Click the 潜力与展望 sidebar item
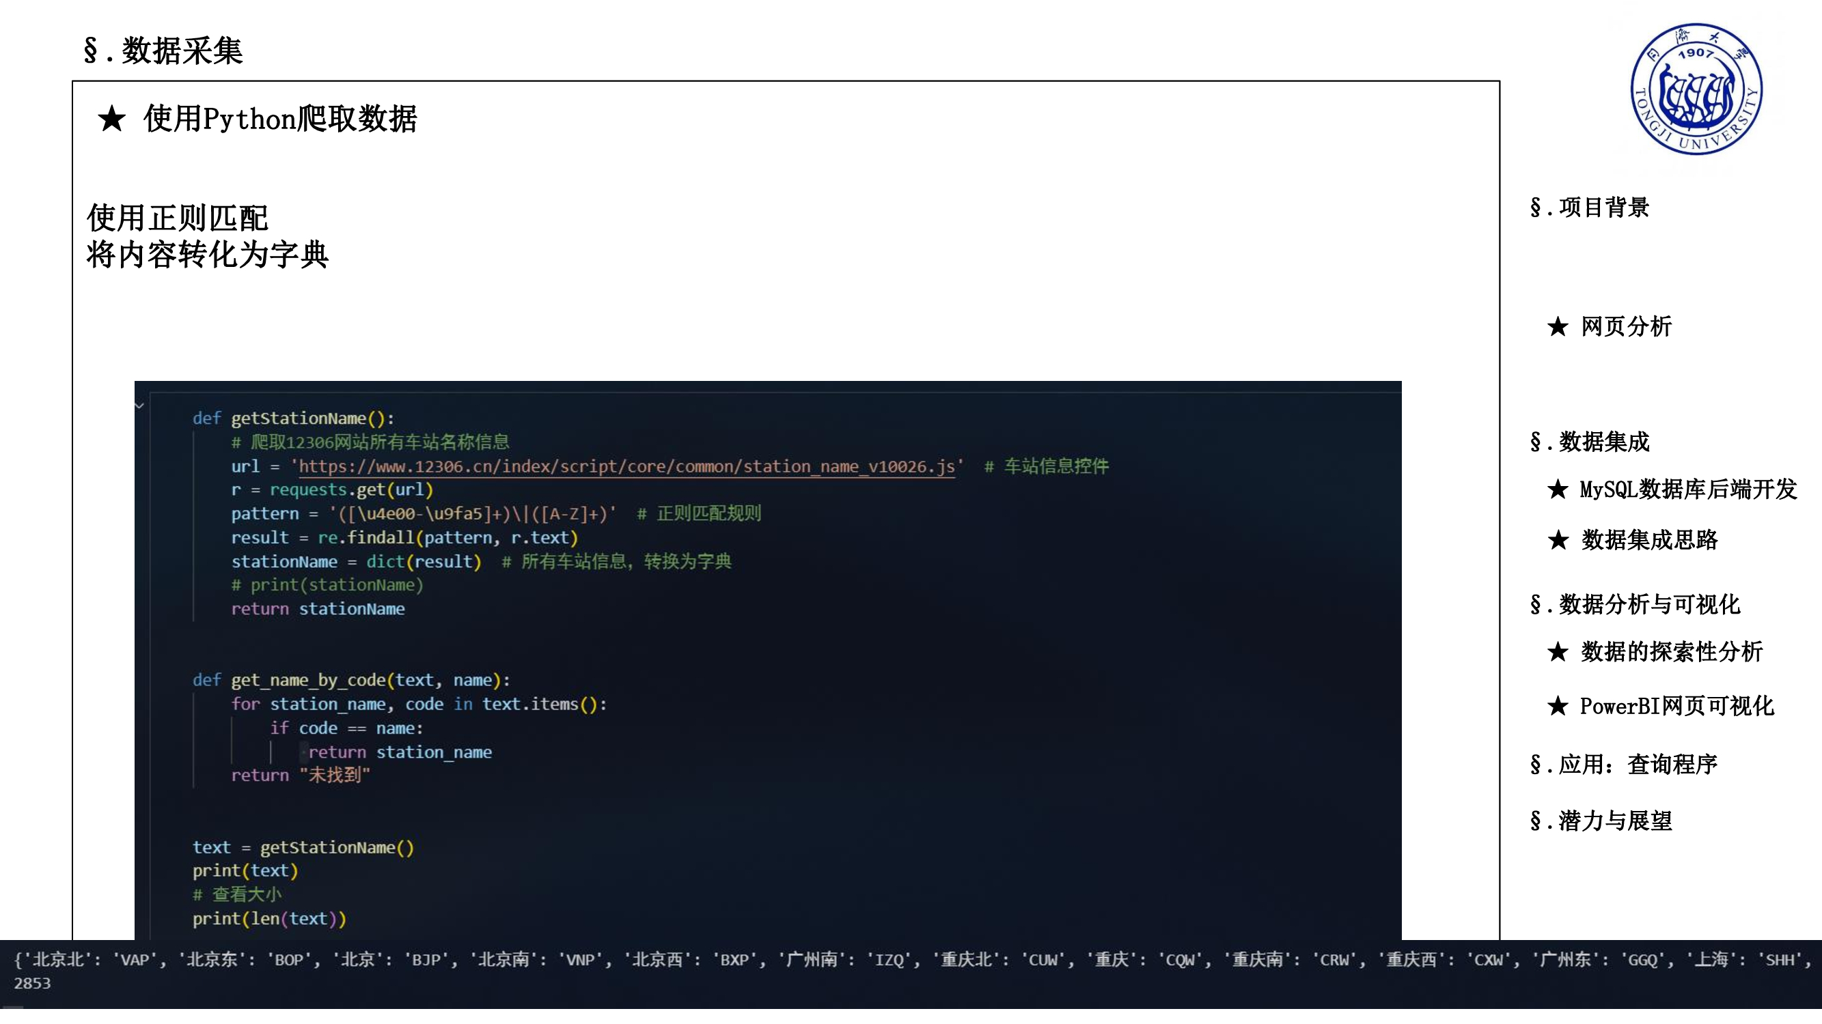Viewport: 1822px width, 1024px height. click(x=1601, y=821)
